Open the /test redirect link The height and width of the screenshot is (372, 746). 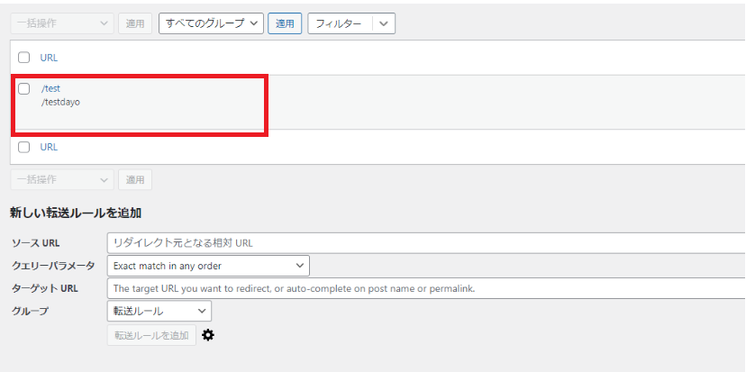(51, 88)
